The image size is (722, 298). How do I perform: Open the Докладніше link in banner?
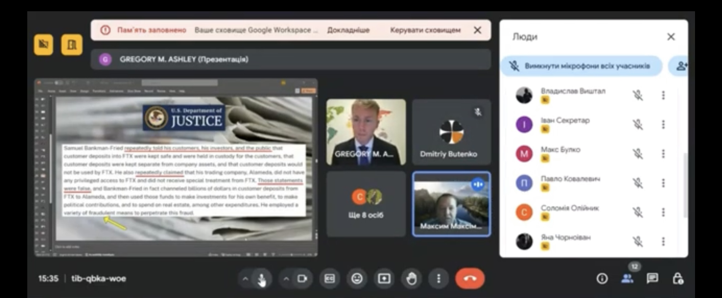pyautogui.click(x=348, y=30)
